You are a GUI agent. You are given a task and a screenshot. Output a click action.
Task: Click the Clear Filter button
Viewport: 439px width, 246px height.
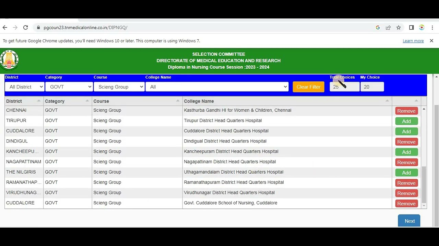(308, 87)
